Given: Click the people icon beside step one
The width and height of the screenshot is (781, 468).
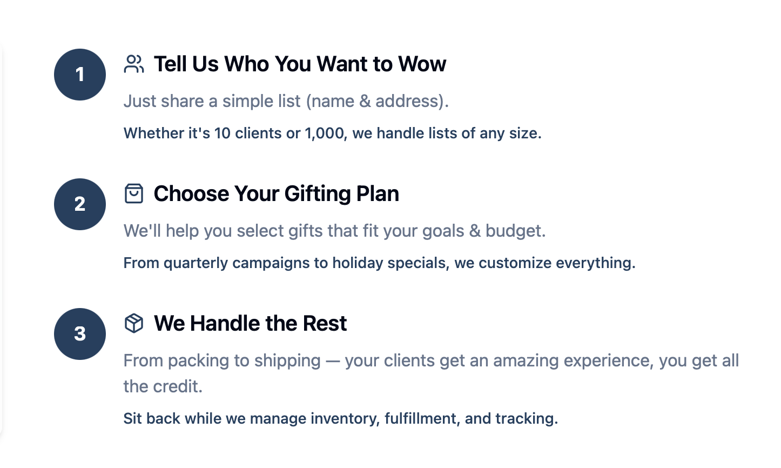Looking at the screenshot, I should 134,64.
